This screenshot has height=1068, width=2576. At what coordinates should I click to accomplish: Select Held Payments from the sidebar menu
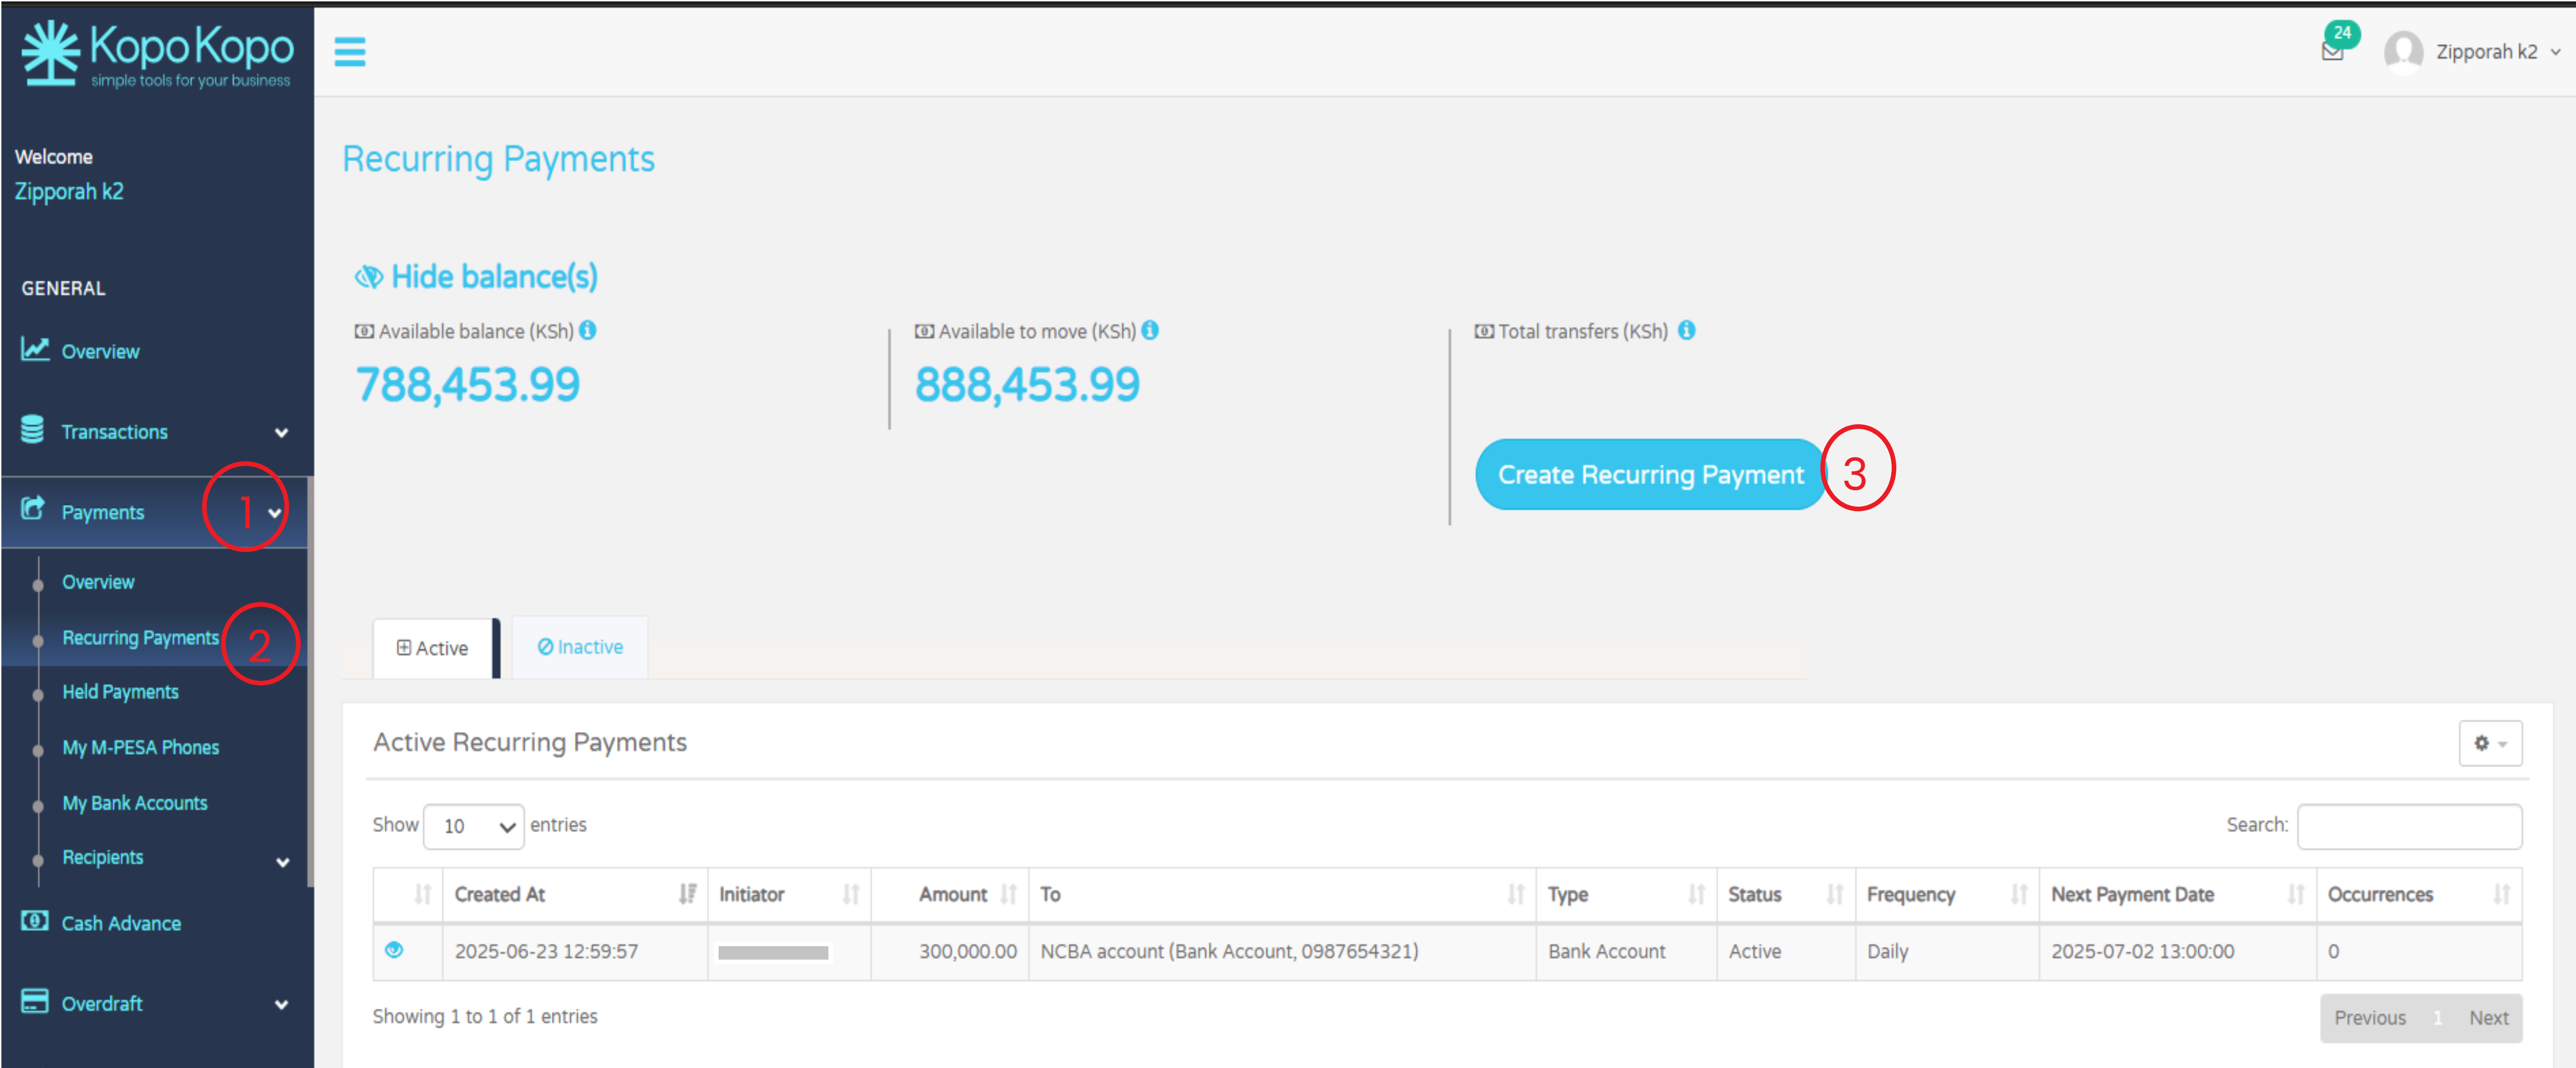click(120, 691)
